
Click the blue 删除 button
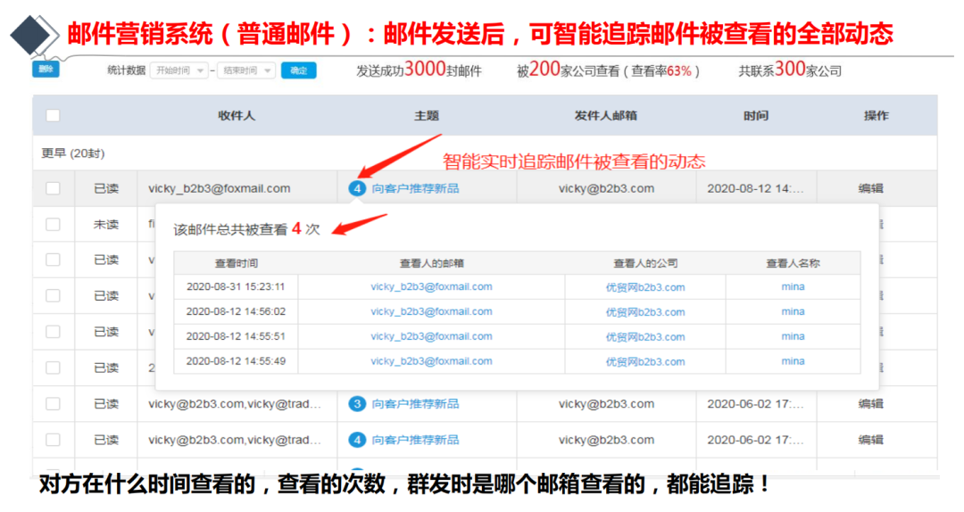[46, 70]
